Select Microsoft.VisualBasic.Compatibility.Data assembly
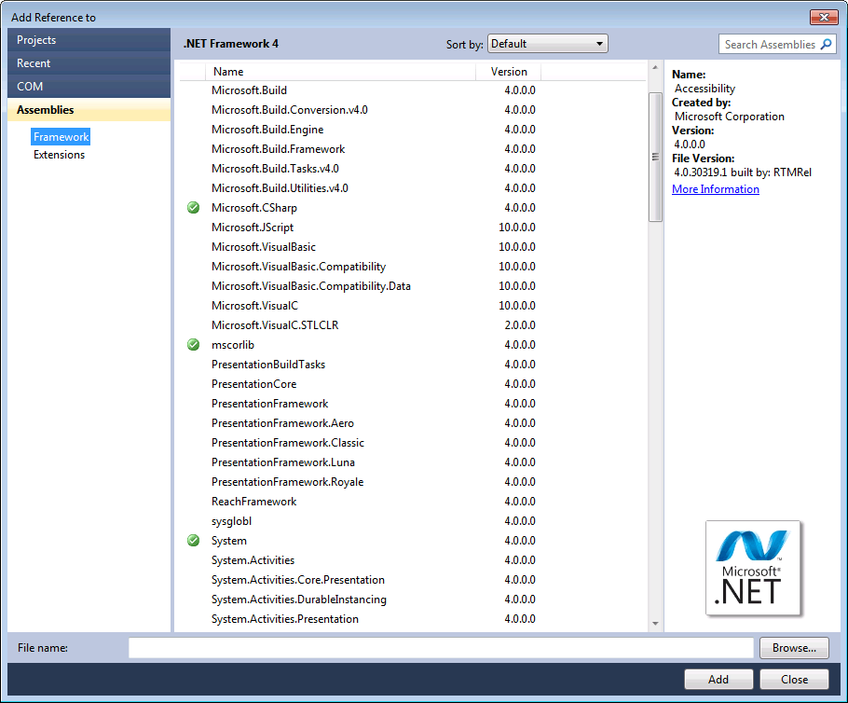The height and width of the screenshot is (703, 848). 311,286
